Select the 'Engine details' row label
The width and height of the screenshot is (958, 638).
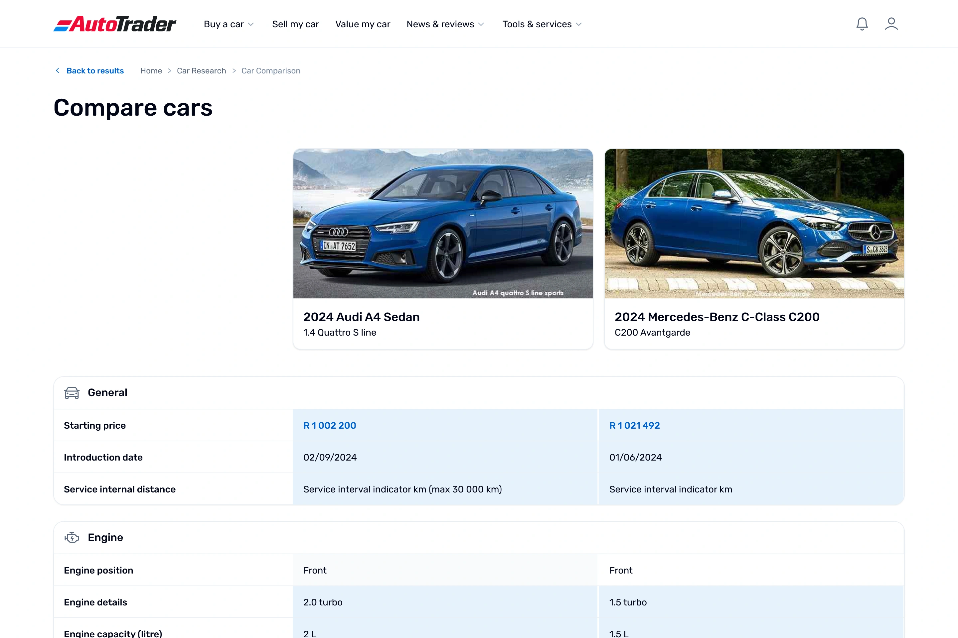point(95,602)
